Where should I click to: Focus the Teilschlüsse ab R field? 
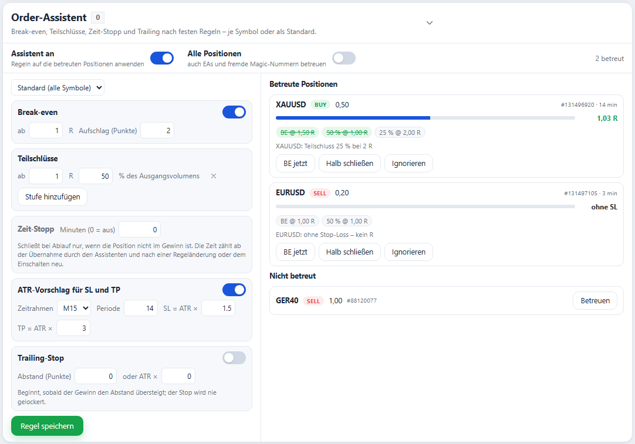[x=46, y=176]
